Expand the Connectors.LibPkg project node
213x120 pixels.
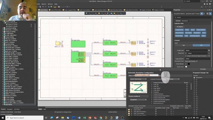3,28
